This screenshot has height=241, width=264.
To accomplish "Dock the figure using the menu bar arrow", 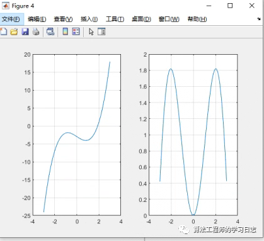I will point(259,19).
